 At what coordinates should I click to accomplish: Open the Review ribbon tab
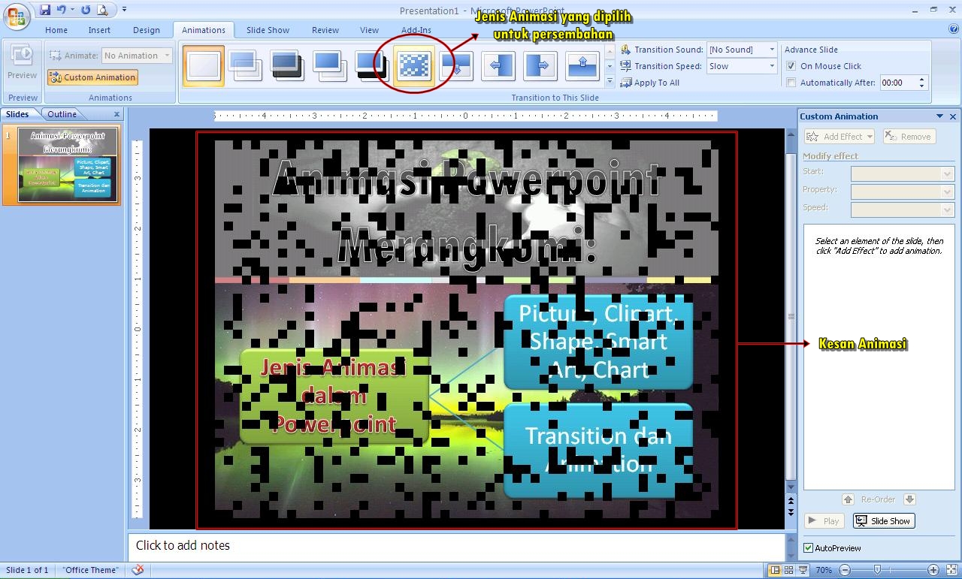pos(325,30)
